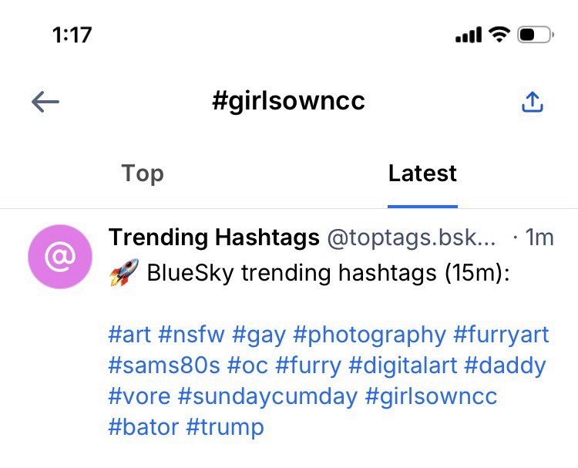Tap the 1:17 status bar clock
This screenshot has width=578, height=468.
[72, 35]
